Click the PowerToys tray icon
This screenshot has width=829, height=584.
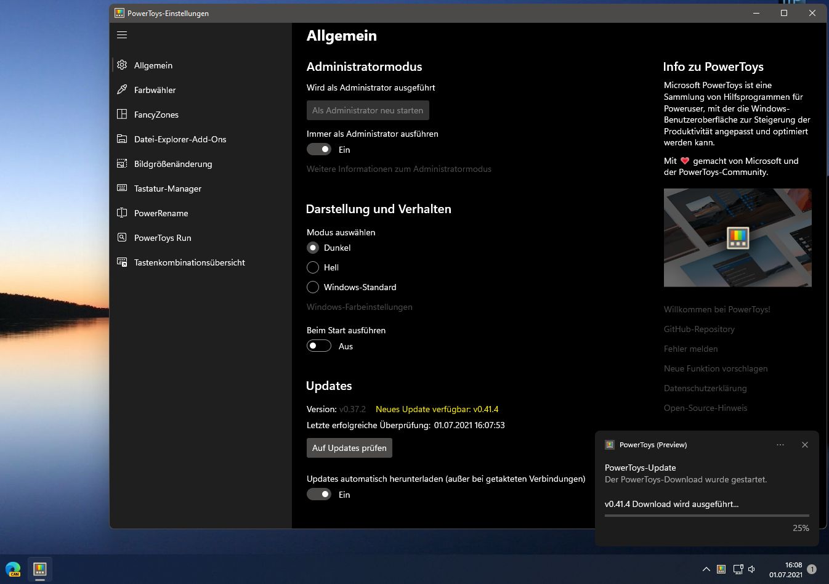point(721,569)
